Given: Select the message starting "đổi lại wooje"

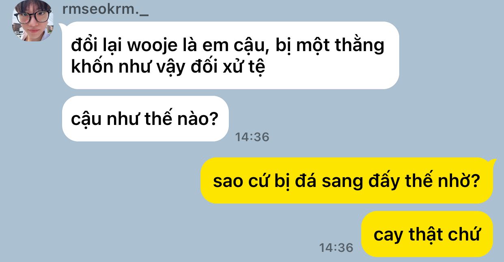Looking at the screenshot, I should point(230,56).
